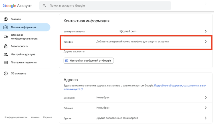The width and height of the screenshot is (214, 124).
Task: Click the Настройки доступа people icon
Action: click(x=6, y=54)
